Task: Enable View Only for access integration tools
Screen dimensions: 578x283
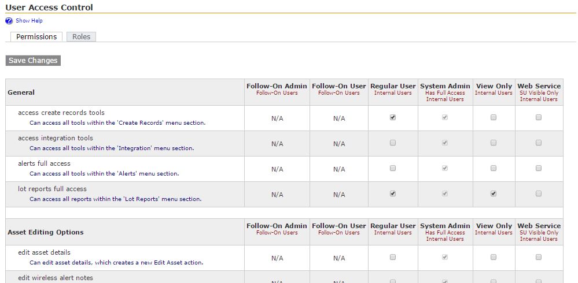Action: 493,143
